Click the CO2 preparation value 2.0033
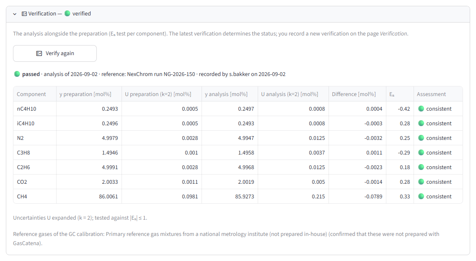 110,182
